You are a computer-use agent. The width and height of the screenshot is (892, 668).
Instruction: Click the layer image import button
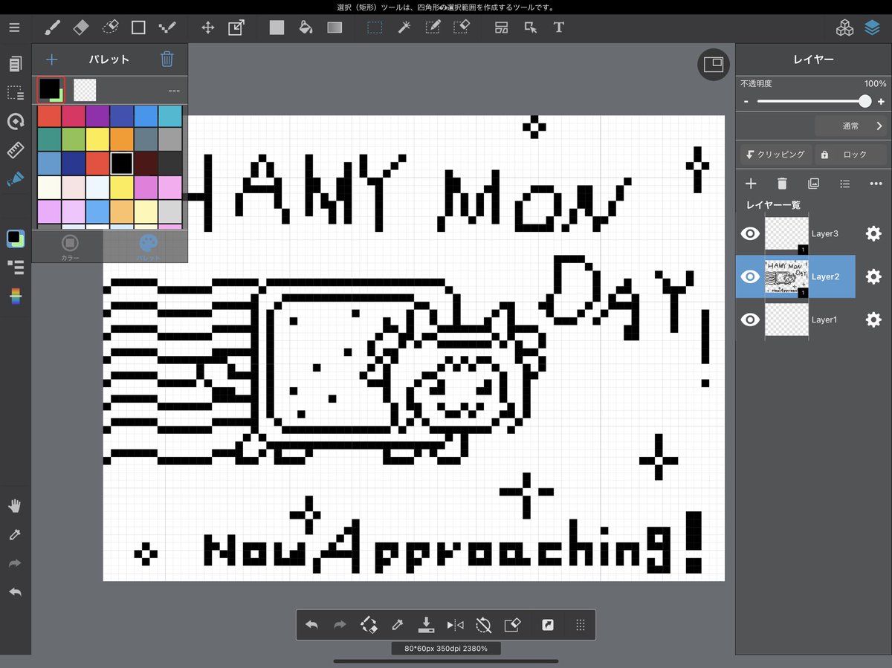[x=813, y=184]
